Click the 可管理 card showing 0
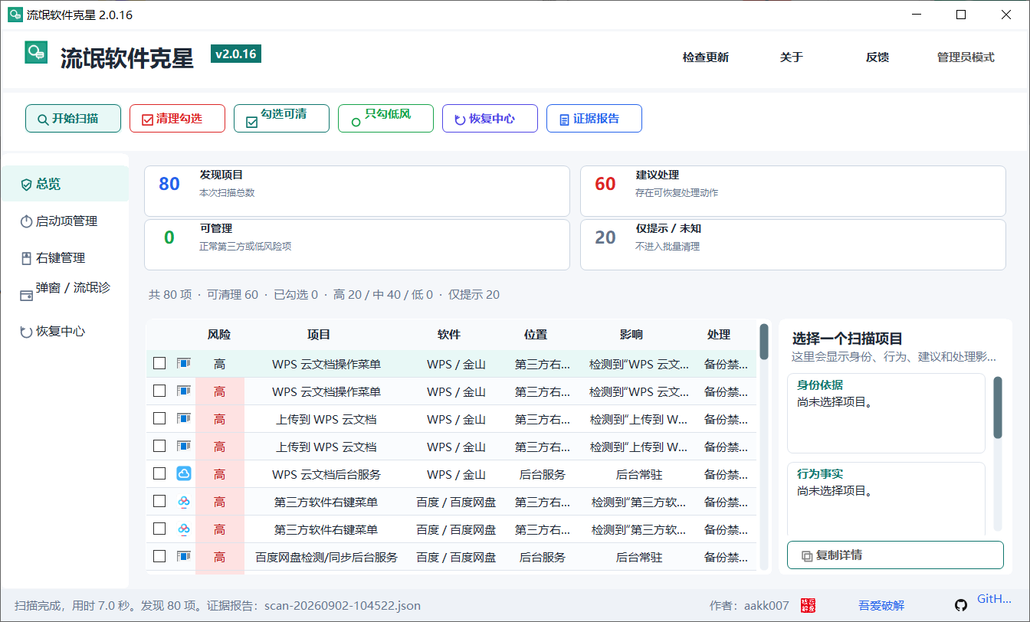Image resolution: width=1030 pixels, height=622 pixels. click(357, 244)
